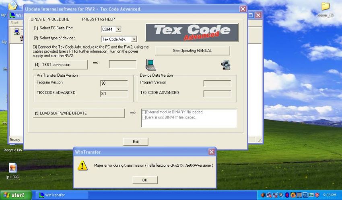Click OK in the WinTransfer error dialog
The width and height of the screenshot is (342, 200).
[x=145, y=180]
